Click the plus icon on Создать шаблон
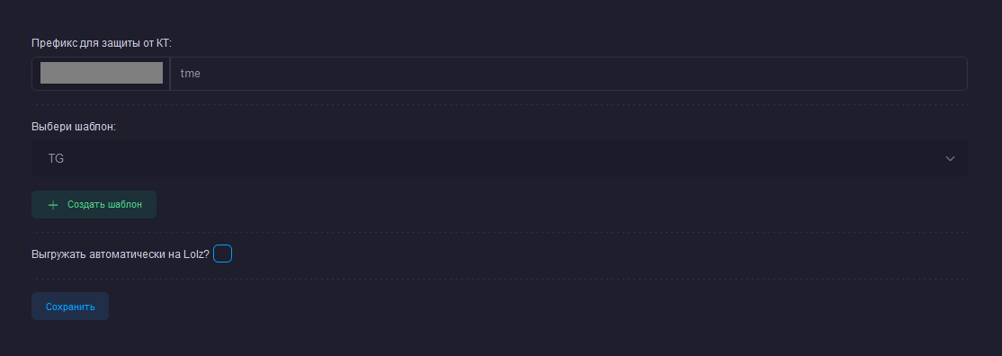 53,205
